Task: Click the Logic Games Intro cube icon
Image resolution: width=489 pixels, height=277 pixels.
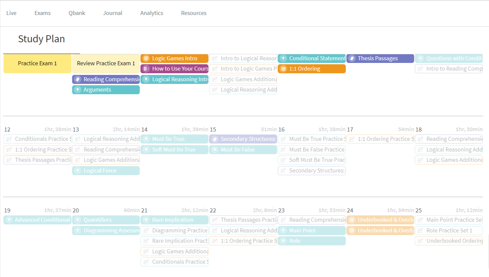Action: coord(146,59)
